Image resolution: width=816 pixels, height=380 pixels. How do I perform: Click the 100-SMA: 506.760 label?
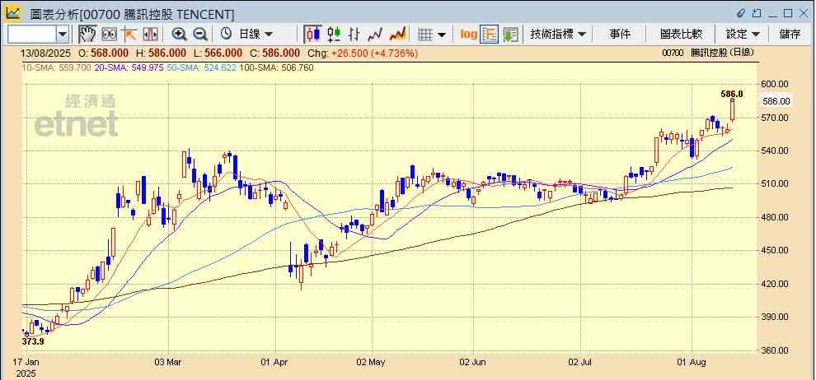click(276, 67)
